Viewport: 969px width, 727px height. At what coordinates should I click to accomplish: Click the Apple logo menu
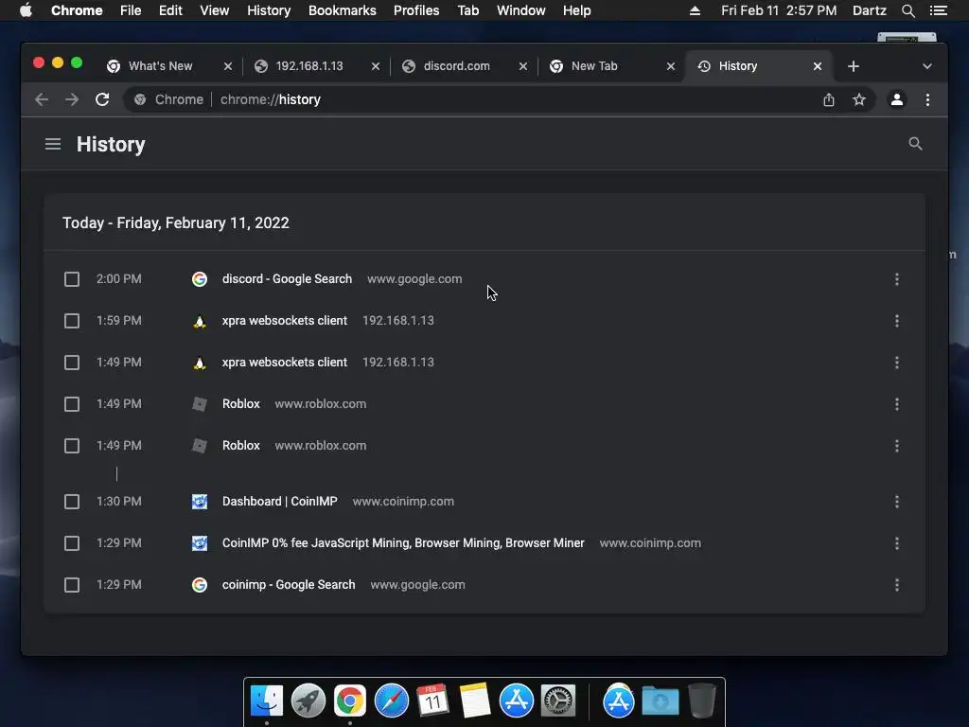pyautogui.click(x=26, y=10)
